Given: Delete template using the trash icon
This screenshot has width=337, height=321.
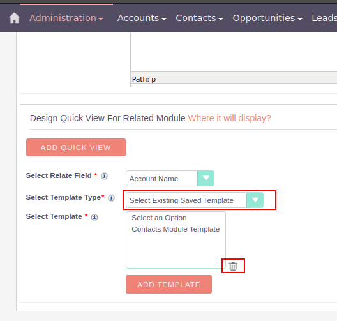Looking at the screenshot, I should click(233, 266).
